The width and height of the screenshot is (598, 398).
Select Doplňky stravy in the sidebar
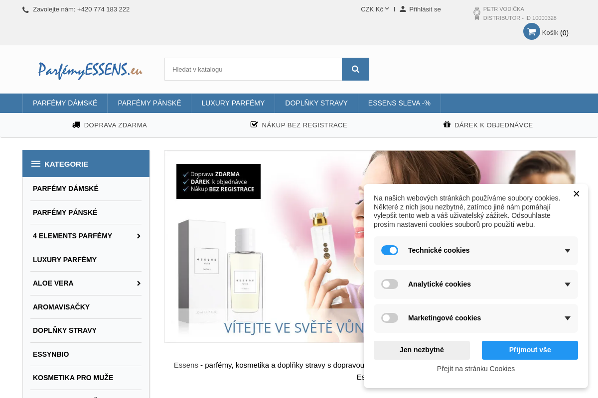point(65,330)
